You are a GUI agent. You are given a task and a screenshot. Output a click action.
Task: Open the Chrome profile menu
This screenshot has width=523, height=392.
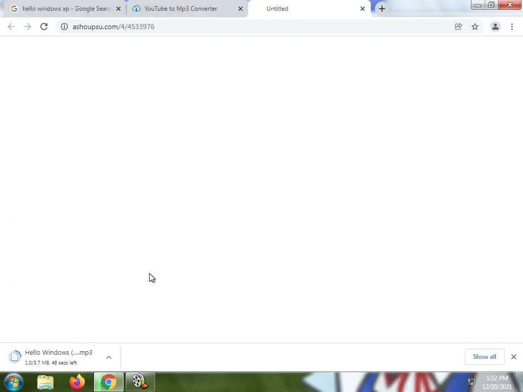pyautogui.click(x=495, y=27)
